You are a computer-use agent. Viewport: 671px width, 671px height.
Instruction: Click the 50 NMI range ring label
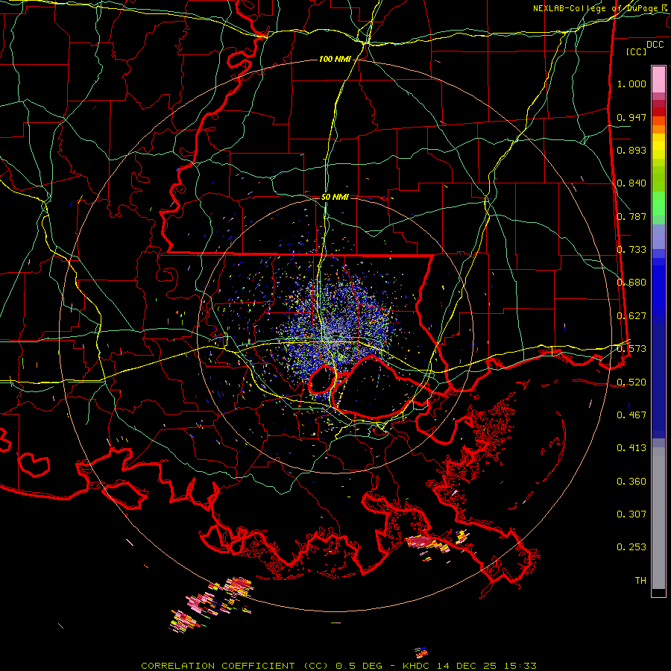(x=335, y=197)
